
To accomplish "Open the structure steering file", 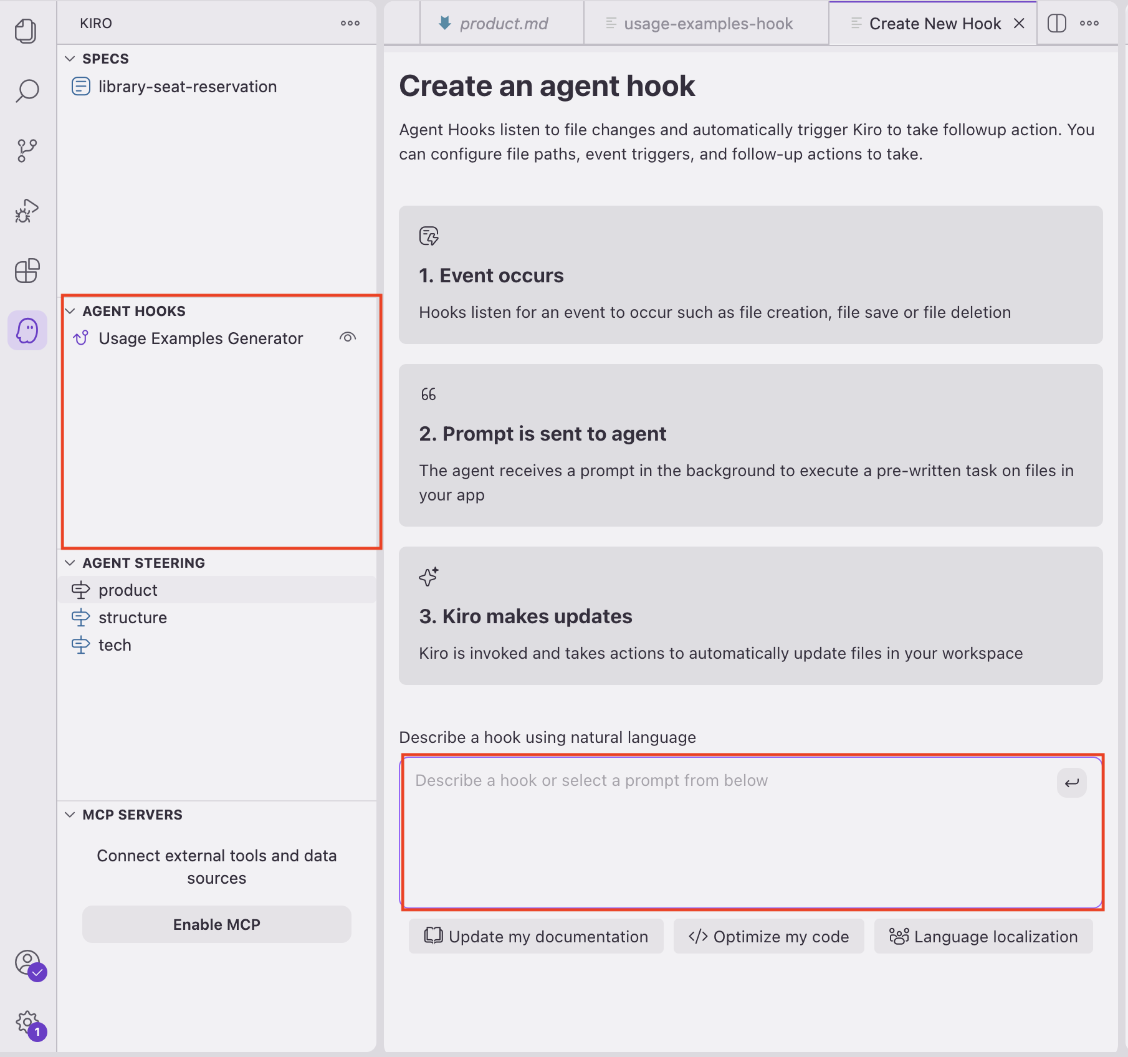I will point(217,617).
